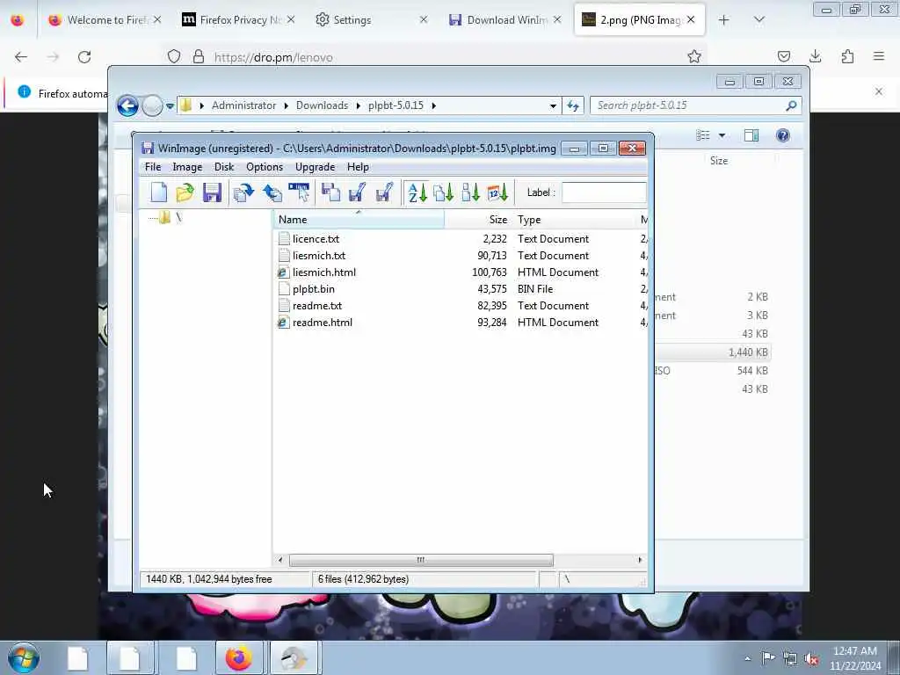Click the Explorer change view icon
The width and height of the screenshot is (900, 675).
click(703, 135)
